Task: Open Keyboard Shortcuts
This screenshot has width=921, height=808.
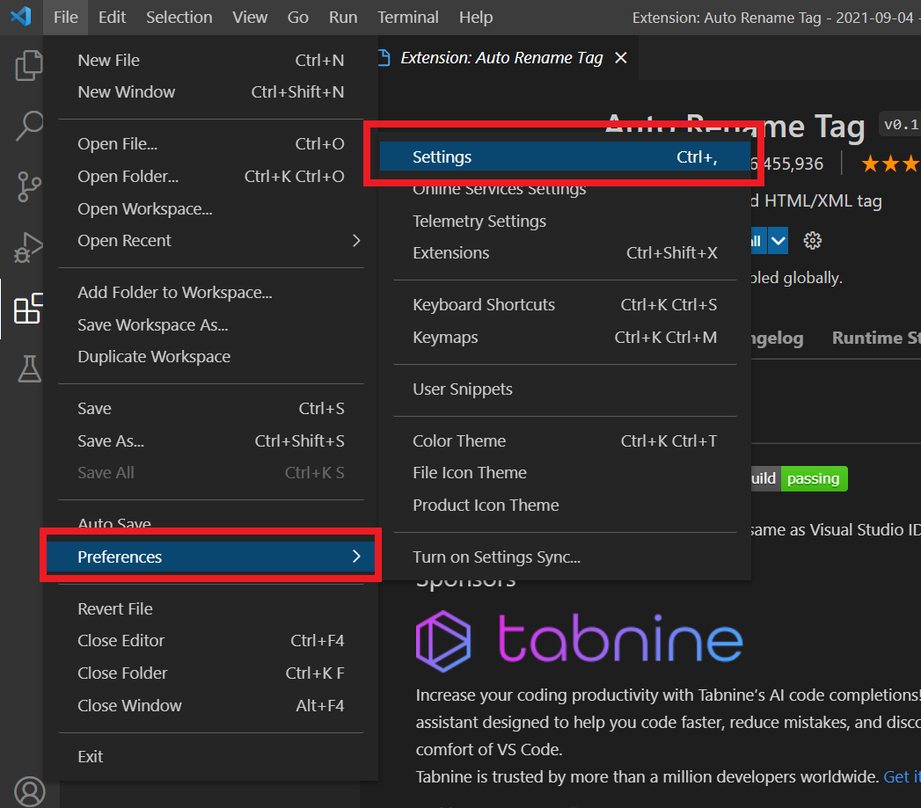Action: pos(565,305)
